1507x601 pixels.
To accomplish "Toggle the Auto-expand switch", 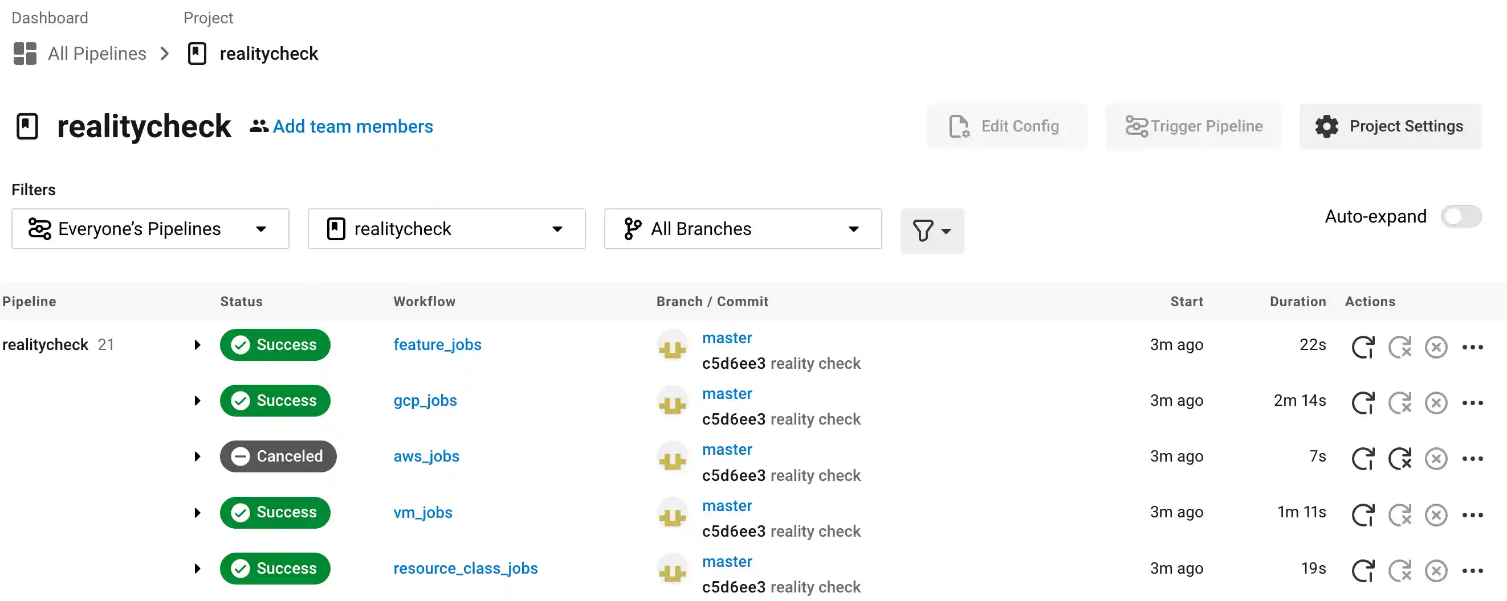I will tap(1460, 217).
